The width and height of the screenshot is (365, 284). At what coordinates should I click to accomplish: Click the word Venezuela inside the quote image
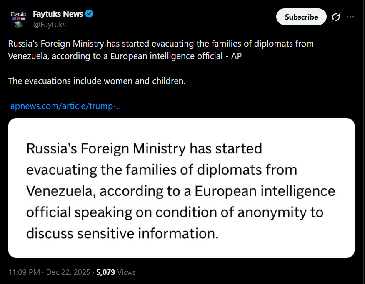(x=61, y=190)
